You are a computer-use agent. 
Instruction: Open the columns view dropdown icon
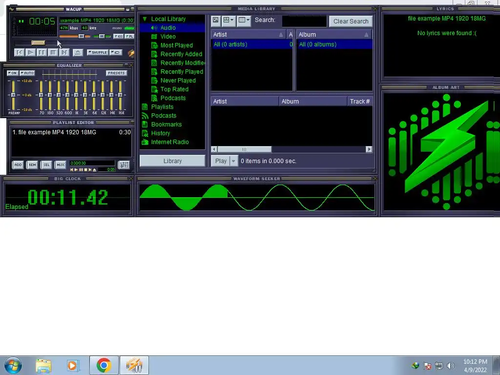[x=244, y=21]
